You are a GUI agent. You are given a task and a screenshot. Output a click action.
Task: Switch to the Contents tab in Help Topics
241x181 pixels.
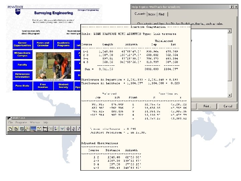pyautogui.click(x=140, y=14)
